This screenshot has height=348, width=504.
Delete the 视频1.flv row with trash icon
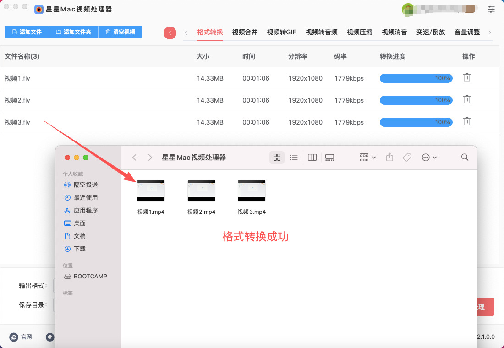[467, 77]
